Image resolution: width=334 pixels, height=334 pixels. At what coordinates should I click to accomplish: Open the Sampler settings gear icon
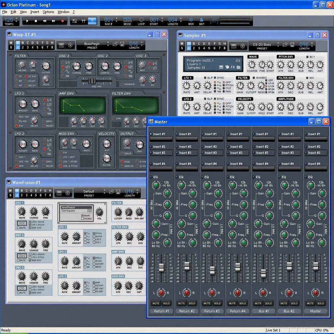click(x=242, y=46)
